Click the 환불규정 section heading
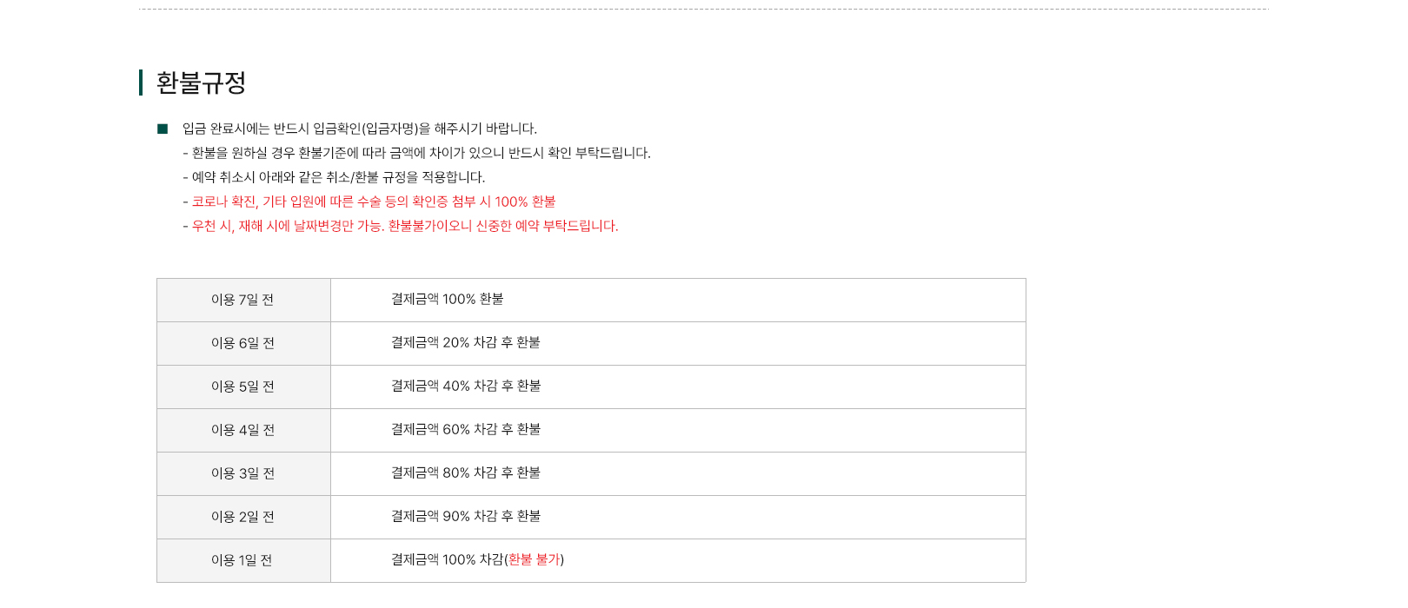Viewport: 1408px width, 608px height. tap(201, 83)
